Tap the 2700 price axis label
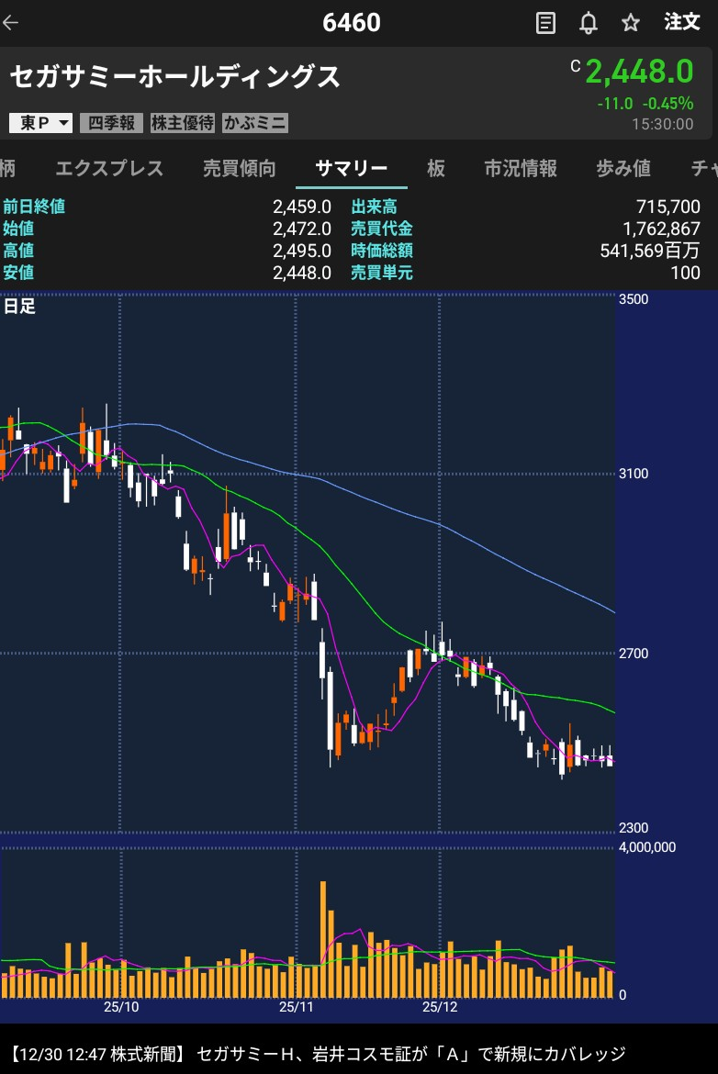Image resolution: width=718 pixels, height=1074 pixels. point(633,654)
